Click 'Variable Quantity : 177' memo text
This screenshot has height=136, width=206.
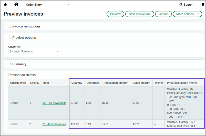tap(181, 122)
